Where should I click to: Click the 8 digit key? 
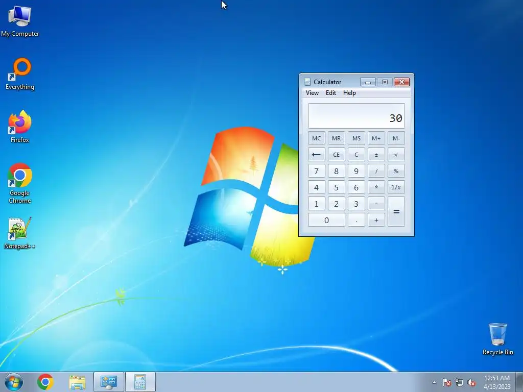pyautogui.click(x=336, y=171)
